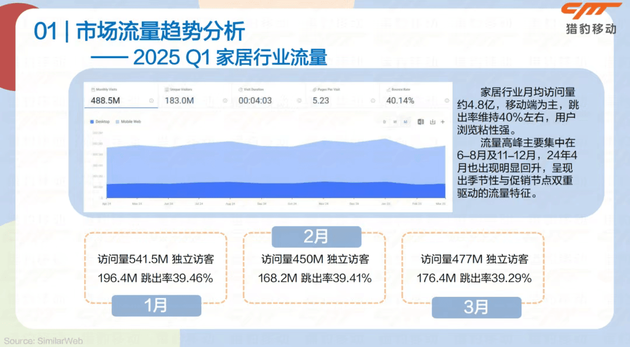Select the M monthly view option
The height and width of the screenshot is (347, 630).
coord(405,122)
